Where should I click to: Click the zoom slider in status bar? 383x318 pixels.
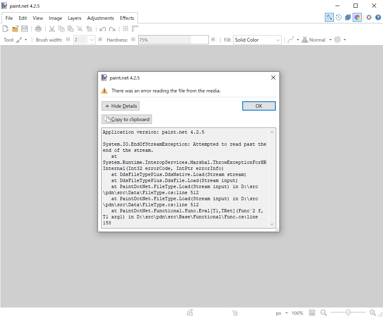348,312
